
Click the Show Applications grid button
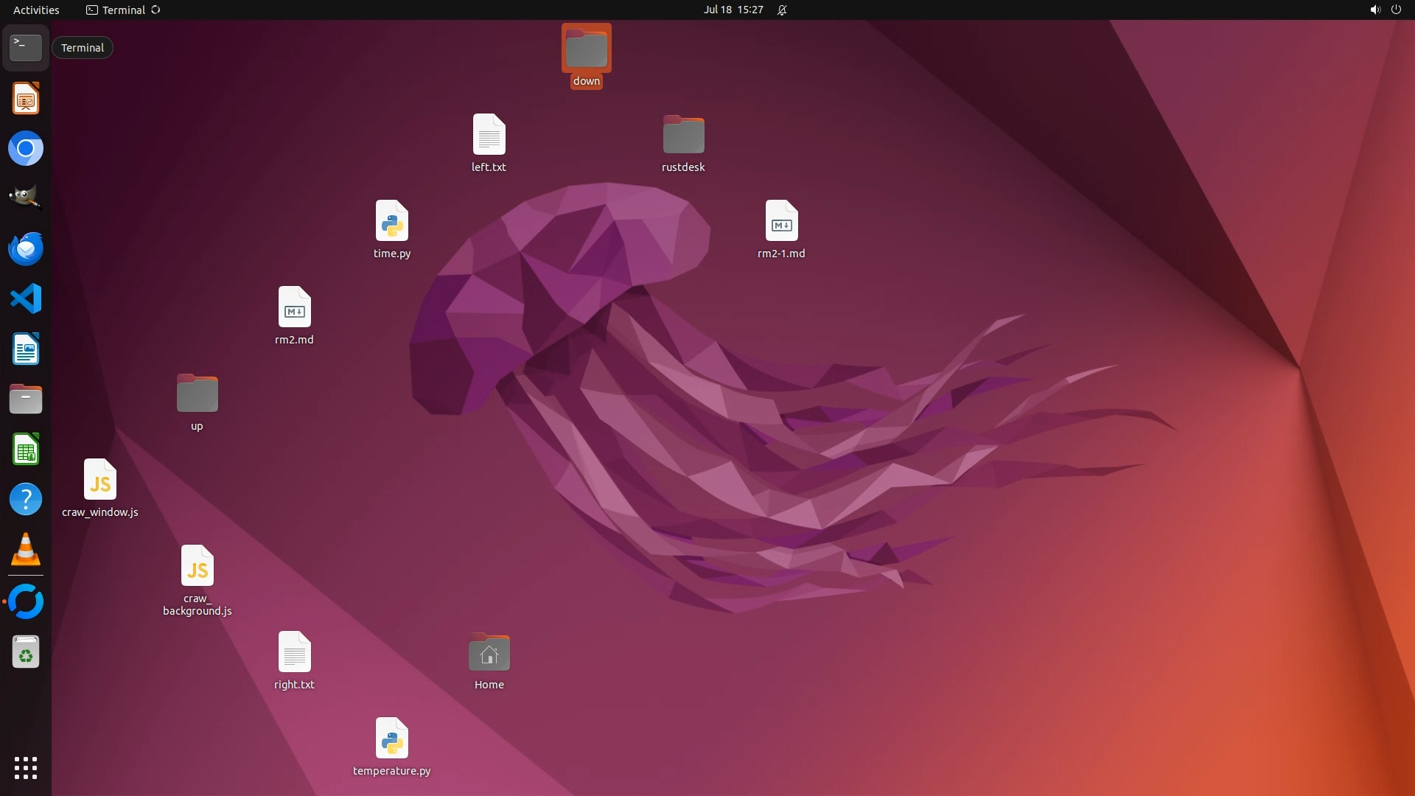26,767
